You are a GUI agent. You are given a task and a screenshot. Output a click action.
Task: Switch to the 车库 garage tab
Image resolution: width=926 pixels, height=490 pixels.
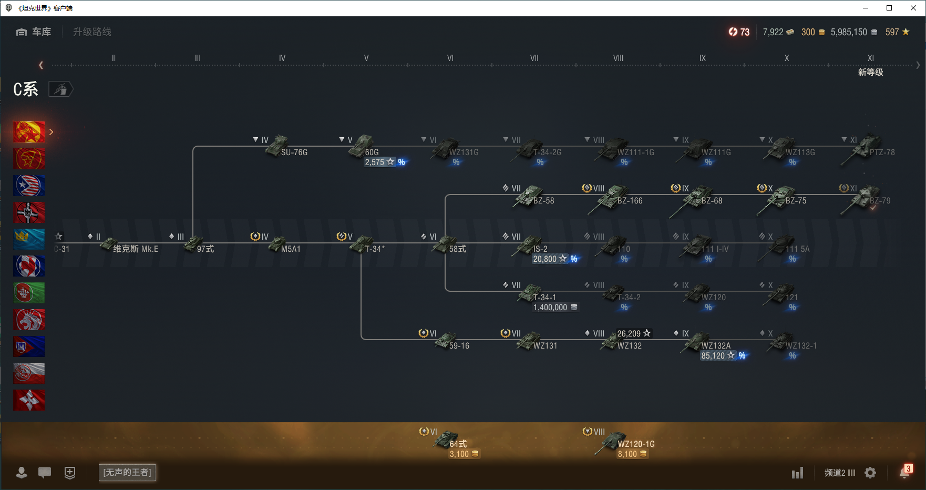pyautogui.click(x=34, y=32)
